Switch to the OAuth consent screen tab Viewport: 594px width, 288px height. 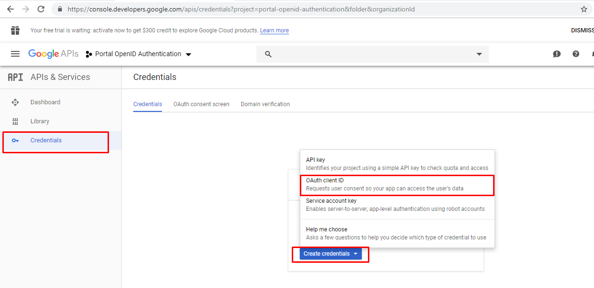click(201, 104)
